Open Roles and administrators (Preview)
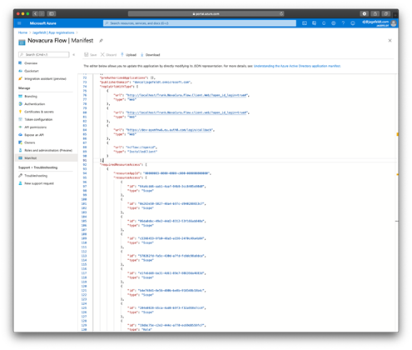412x350 pixels. (48, 151)
